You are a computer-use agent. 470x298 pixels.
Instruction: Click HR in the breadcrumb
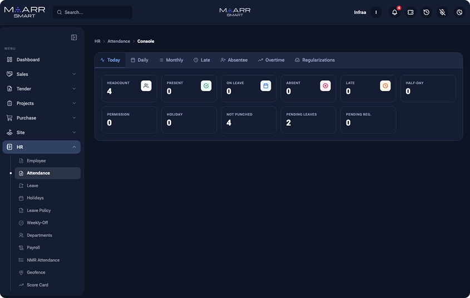click(97, 41)
